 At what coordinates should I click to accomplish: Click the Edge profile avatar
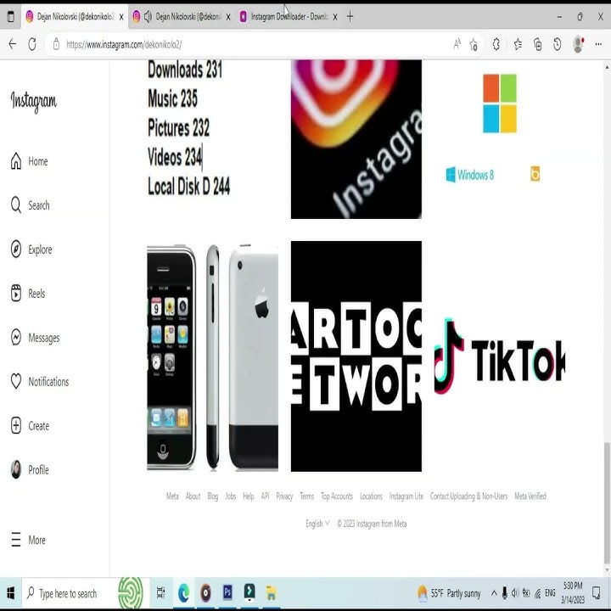[579, 44]
